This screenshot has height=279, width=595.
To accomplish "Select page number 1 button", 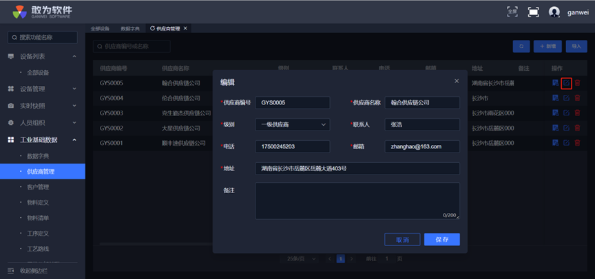I will (341, 259).
